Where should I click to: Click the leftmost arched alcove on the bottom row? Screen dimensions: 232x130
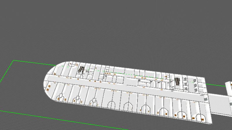coord(61,97)
